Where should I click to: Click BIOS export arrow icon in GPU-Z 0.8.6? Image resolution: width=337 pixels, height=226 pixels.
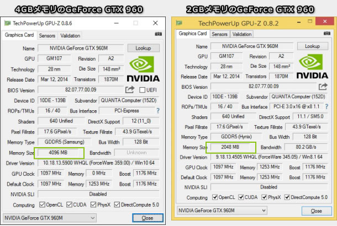tap(130, 89)
